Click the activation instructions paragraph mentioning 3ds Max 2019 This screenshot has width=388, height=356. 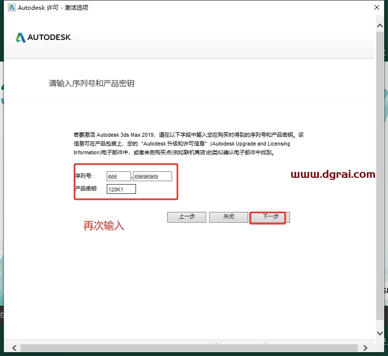(x=189, y=144)
